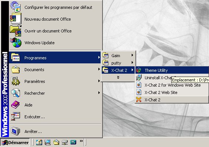Click the Exécuter run icon
Viewport: 209px width, 147px height.
click(x=16, y=116)
